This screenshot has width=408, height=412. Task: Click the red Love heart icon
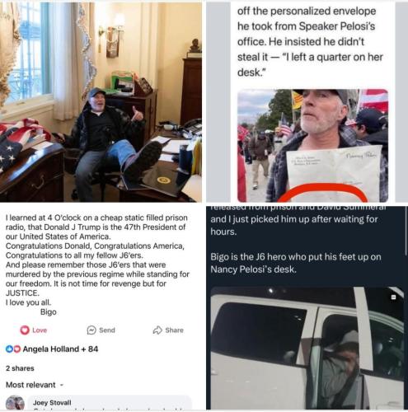(x=25, y=330)
